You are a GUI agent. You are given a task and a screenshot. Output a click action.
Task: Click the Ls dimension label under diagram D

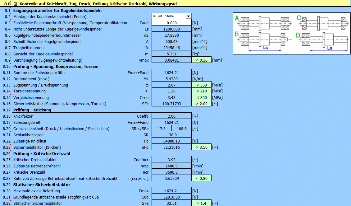pos(330,48)
